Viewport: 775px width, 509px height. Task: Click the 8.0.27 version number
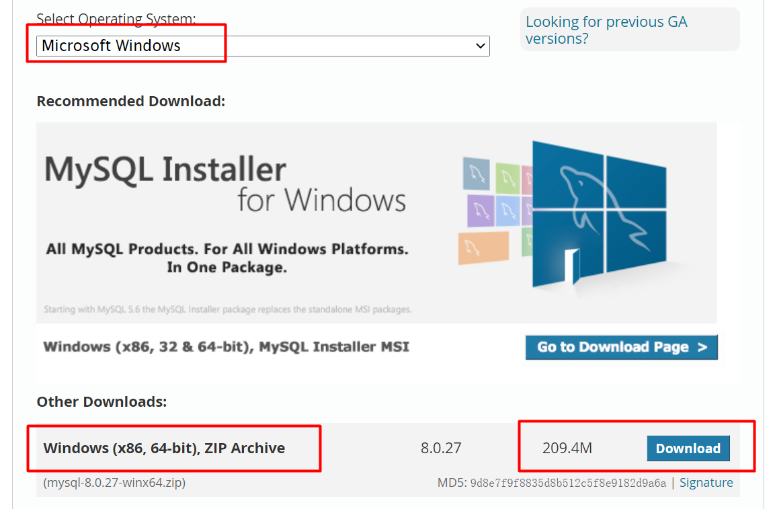click(440, 447)
